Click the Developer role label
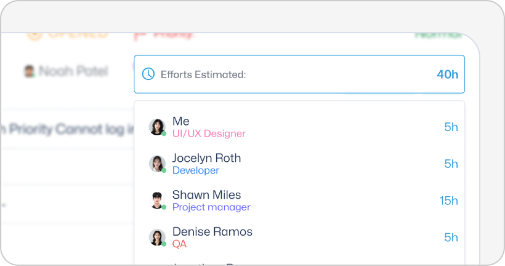505x266 pixels. pyautogui.click(x=196, y=170)
